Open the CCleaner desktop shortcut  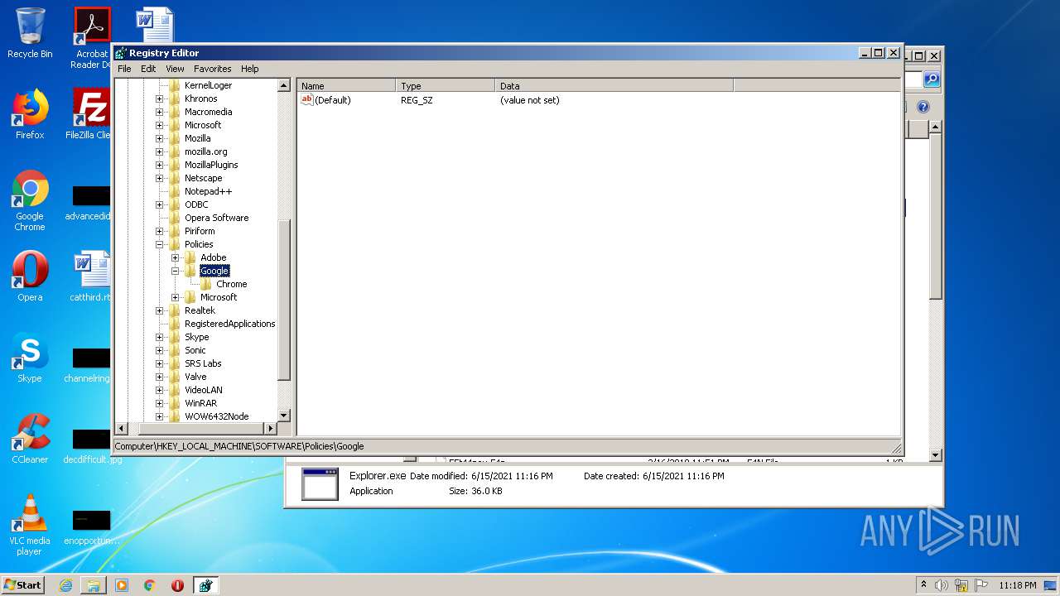(x=30, y=439)
